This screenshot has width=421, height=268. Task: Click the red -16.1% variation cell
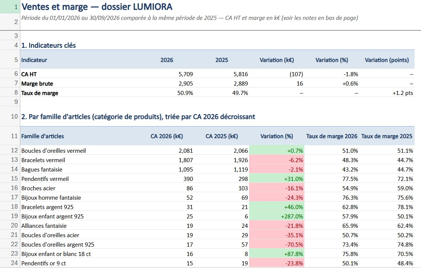pyautogui.click(x=277, y=188)
